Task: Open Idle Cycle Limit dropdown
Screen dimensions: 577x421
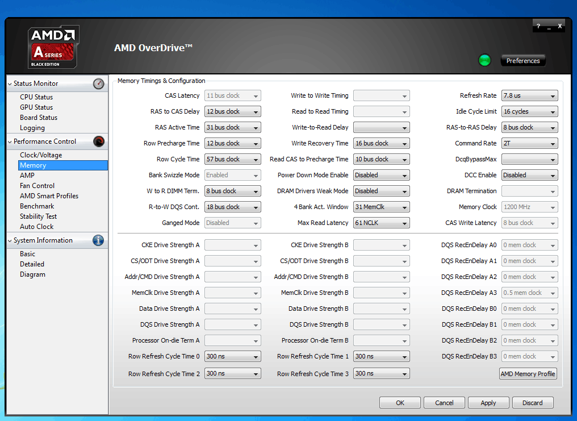Action: click(529, 111)
